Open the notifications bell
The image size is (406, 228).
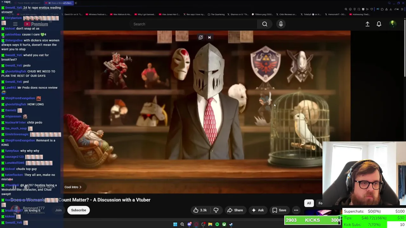(379, 24)
